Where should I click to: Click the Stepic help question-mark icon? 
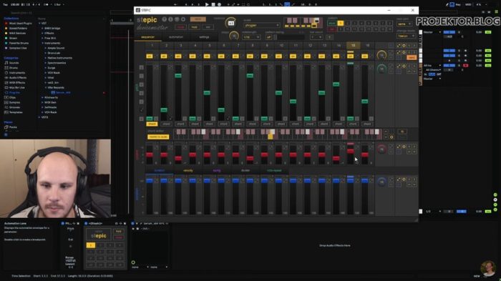click(x=164, y=19)
